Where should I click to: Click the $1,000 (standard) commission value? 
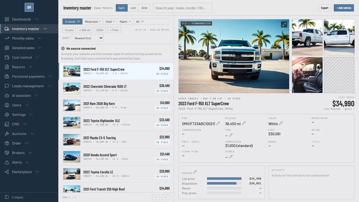tap(239, 146)
